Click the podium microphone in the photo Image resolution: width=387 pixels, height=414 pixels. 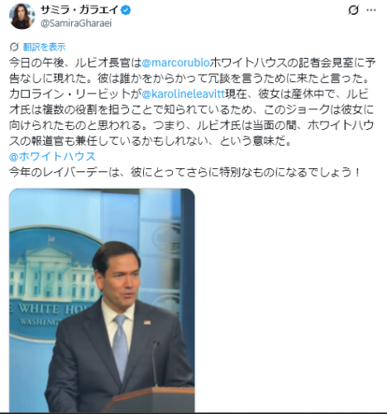pos(155,363)
